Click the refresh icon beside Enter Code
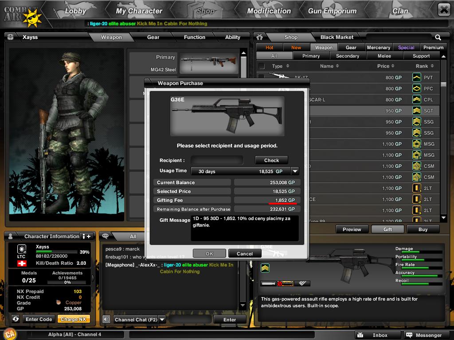The height and width of the screenshot is (340, 454). pyautogui.click(x=16, y=319)
